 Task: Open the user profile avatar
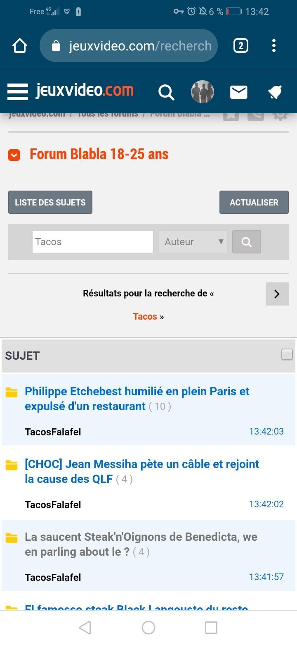203,92
